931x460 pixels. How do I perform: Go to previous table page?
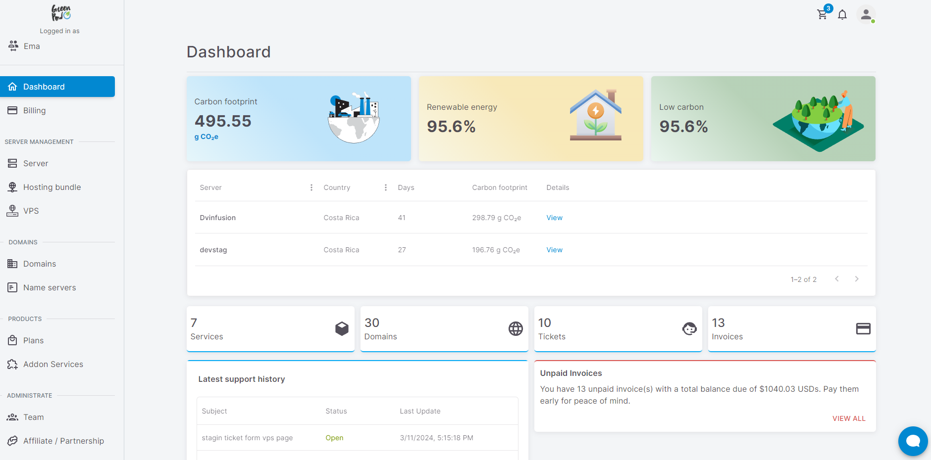tap(837, 279)
